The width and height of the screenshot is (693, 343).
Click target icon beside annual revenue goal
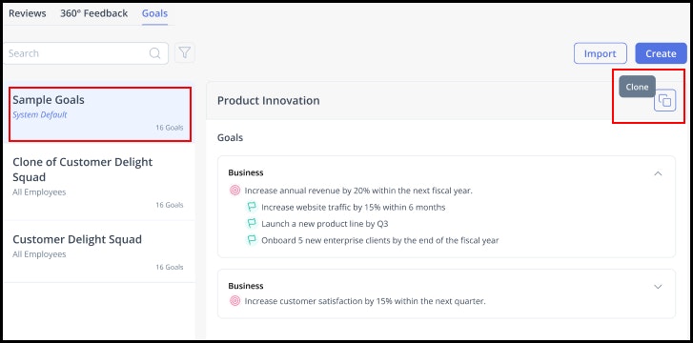pyautogui.click(x=235, y=191)
